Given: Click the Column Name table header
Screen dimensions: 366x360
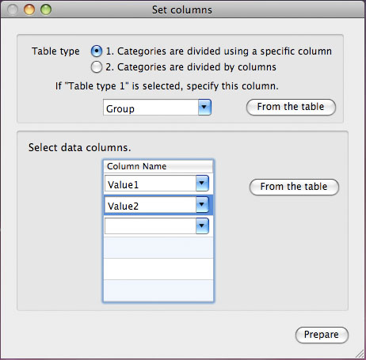Looking at the screenshot, I should pyautogui.click(x=158, y=166).
